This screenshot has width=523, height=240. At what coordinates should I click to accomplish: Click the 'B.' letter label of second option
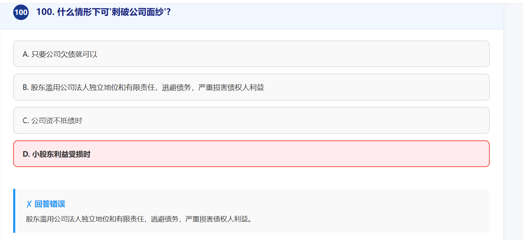click(26, 87)
